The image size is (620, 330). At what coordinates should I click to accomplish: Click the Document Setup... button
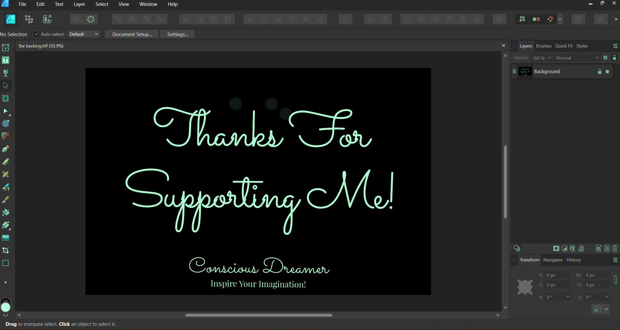132,34
